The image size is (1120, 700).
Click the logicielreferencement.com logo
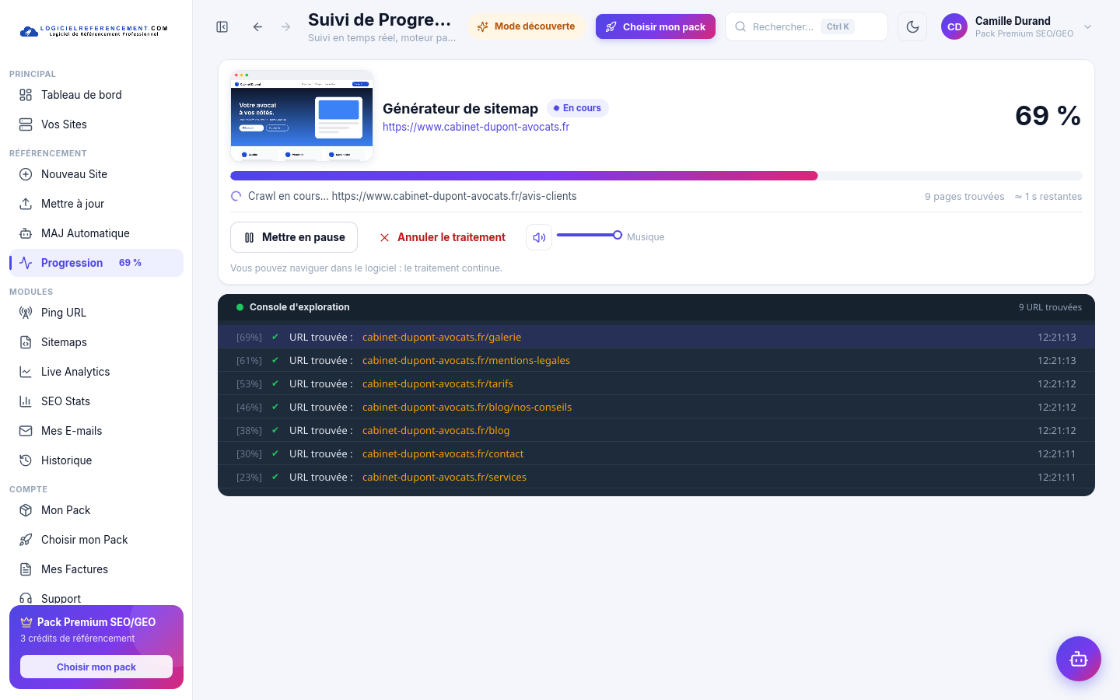coord(93,31)
